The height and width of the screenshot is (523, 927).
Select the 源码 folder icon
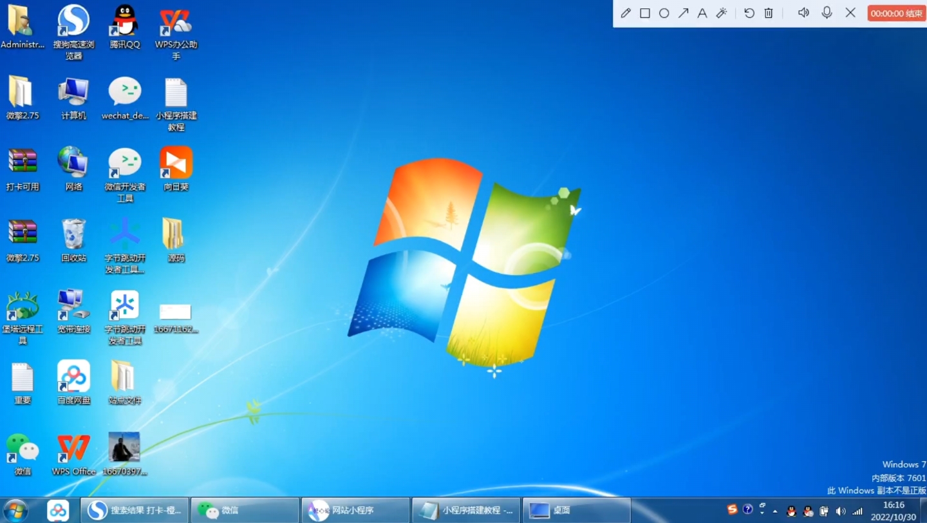pos(176,240)
